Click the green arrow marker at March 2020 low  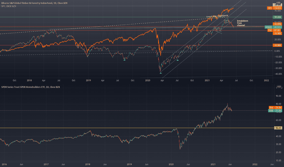[161, 73]
